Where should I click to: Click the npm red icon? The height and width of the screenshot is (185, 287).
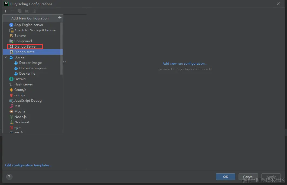pos(11,128)
